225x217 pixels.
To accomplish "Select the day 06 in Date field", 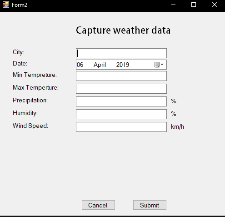I will (x=80, y=65).
